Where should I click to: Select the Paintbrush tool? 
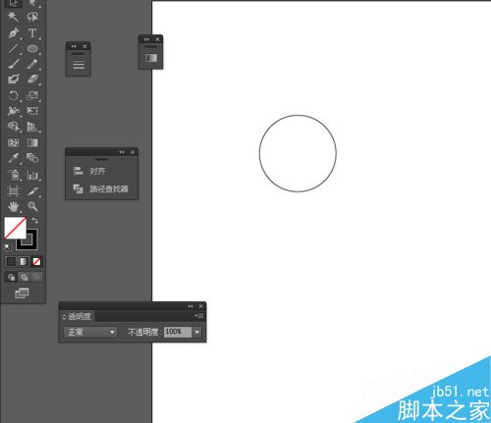tap(13, 64)
